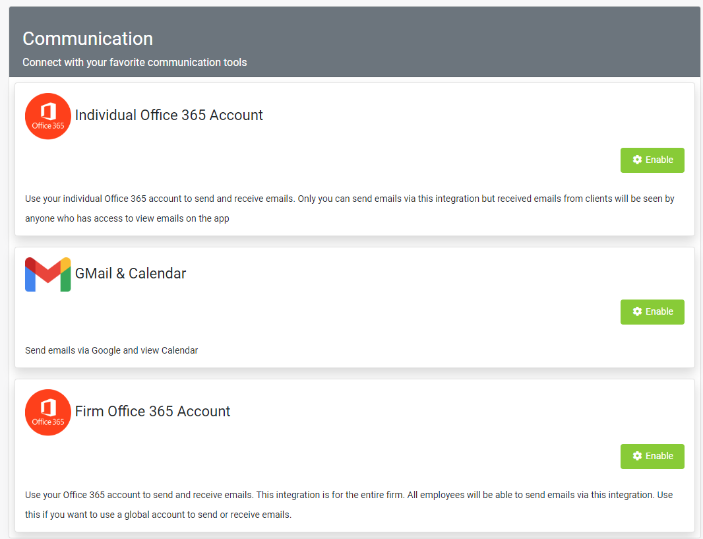Click 'Send emails via Google and view Calendar'
Image resolution: width=703 pixels, height=539 pixels.
tap(111, 351)
